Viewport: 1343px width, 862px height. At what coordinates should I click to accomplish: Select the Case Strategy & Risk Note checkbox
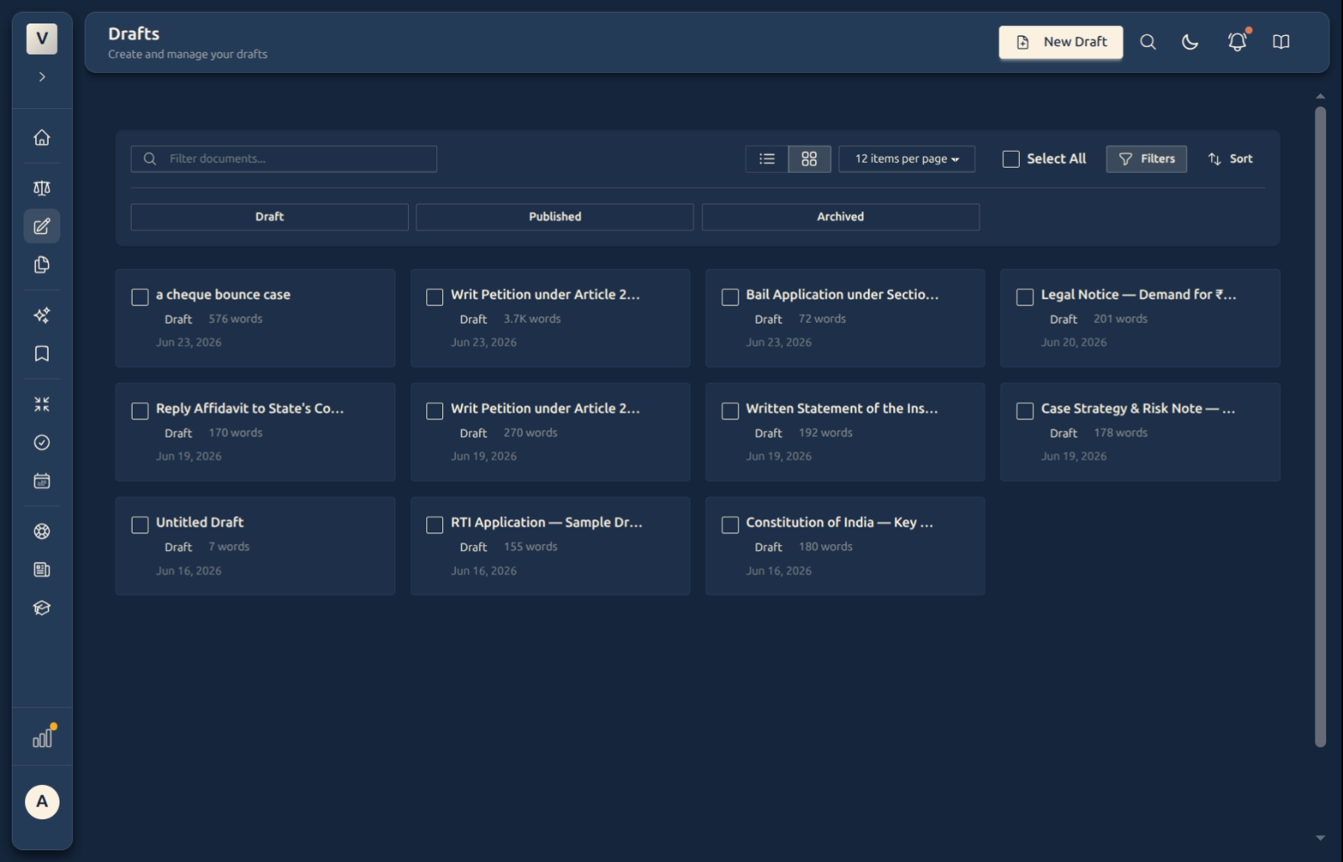pyautogui.click(x=1025, y=411)
